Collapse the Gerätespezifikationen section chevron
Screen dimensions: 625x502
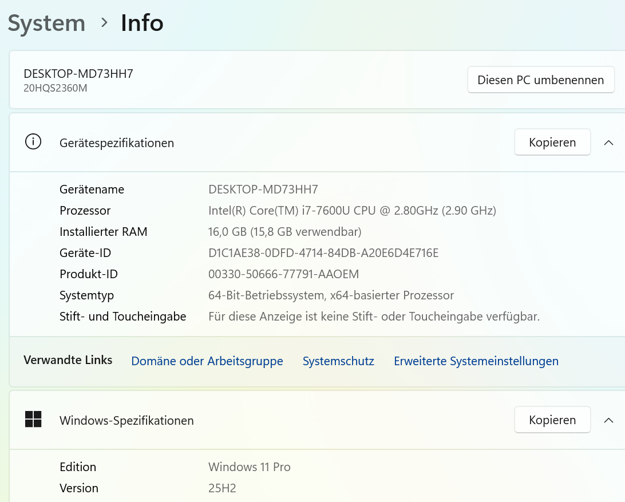click(608, 143)
